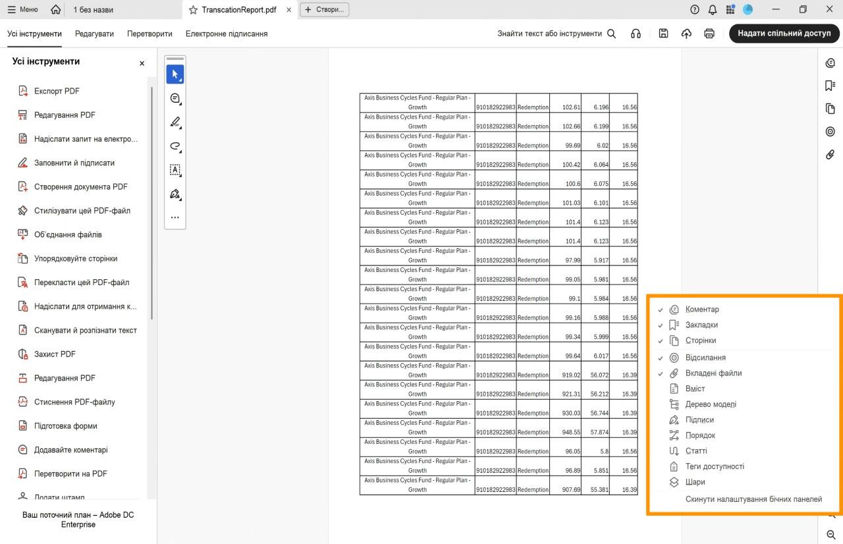Switch to the TranscationReport.pdf tab

pyautogui.click(x=239, y=10)
